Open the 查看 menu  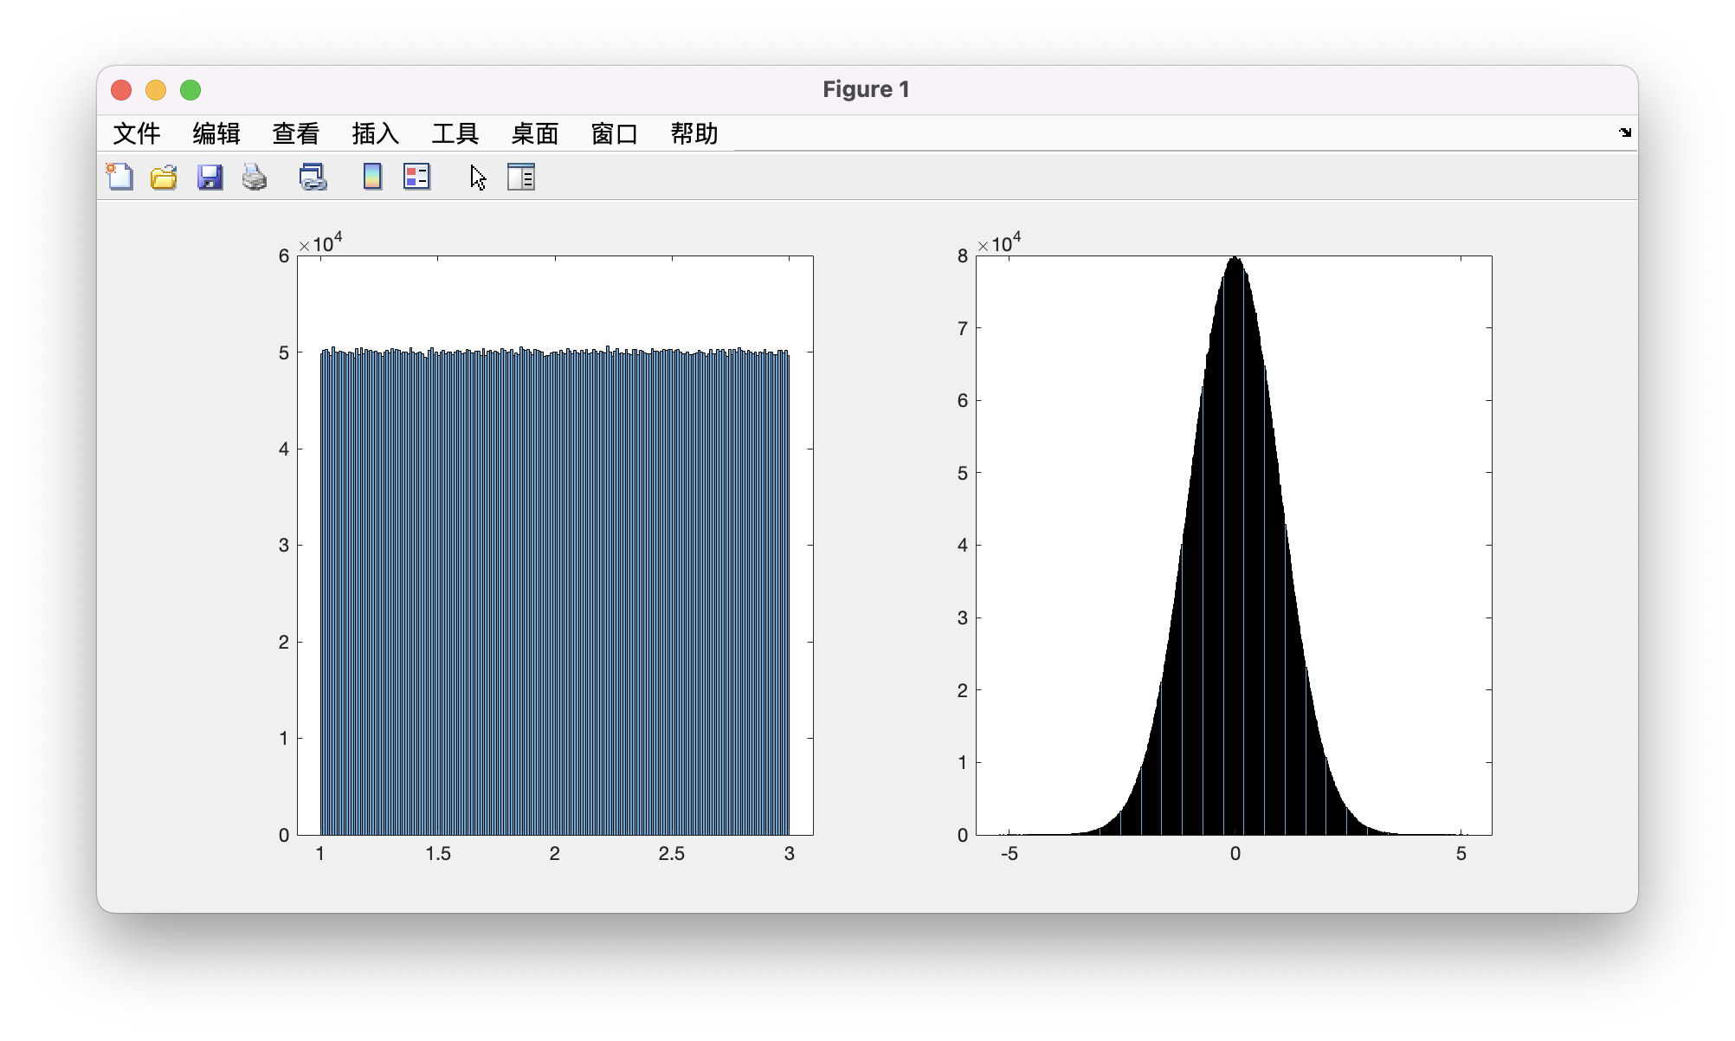click(x=296, y=133)
